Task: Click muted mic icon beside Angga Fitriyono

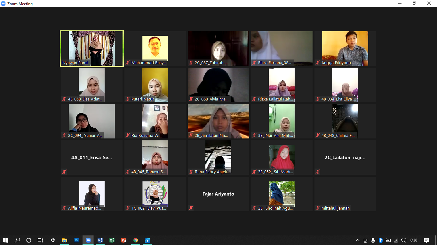Action: (x=318, y=63)
